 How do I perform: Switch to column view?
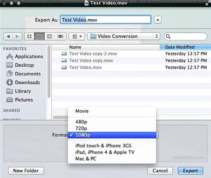click(x=50, y=36)
